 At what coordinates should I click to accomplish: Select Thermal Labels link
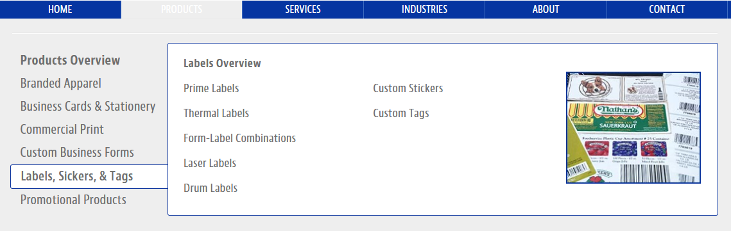(x=216, y=113)
